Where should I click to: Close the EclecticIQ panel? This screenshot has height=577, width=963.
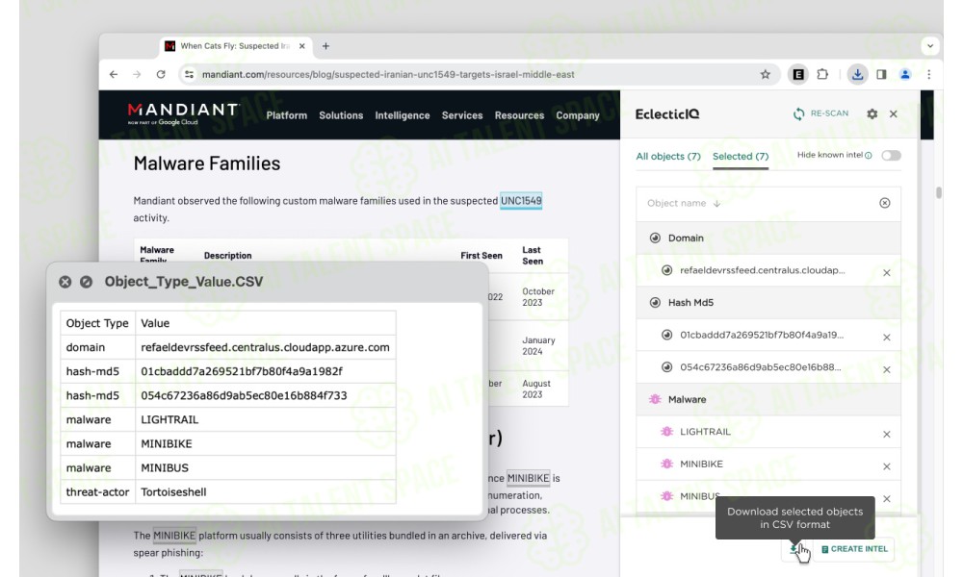[894, 114]
